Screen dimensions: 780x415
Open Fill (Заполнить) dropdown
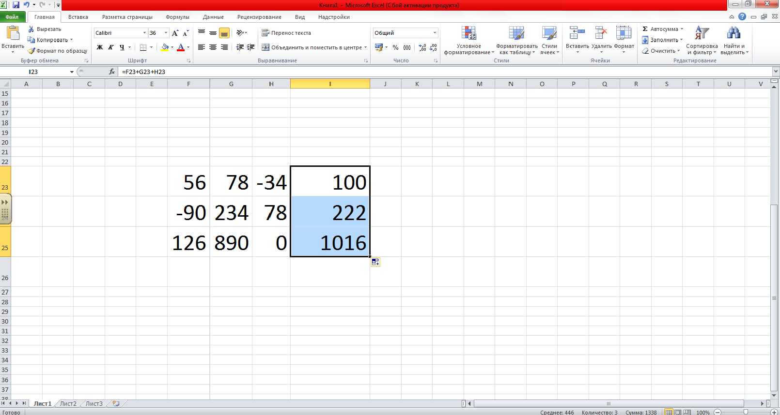662,40
